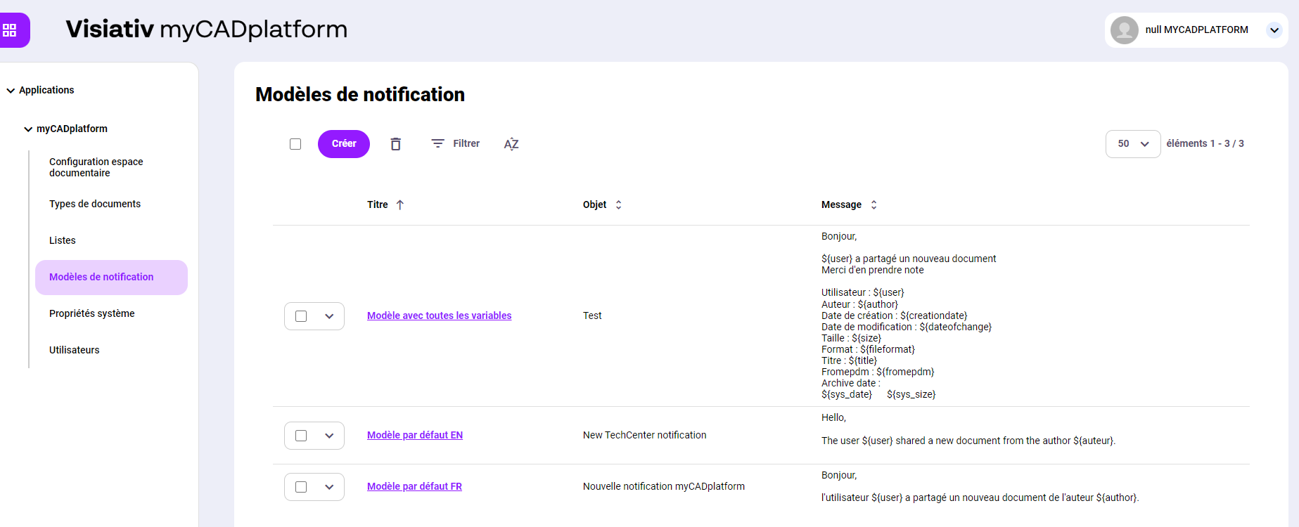Click the trash delete icon

[396, 144]
